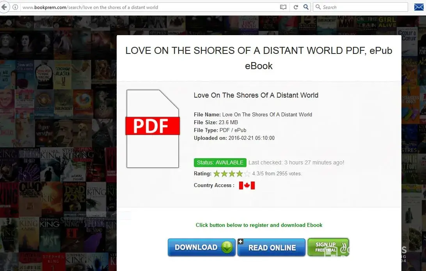Screen dimensions: 426x271
Task: Click 'Last checked: 3 hours 27 minutes ago!' text
Action: coord(296,162)
